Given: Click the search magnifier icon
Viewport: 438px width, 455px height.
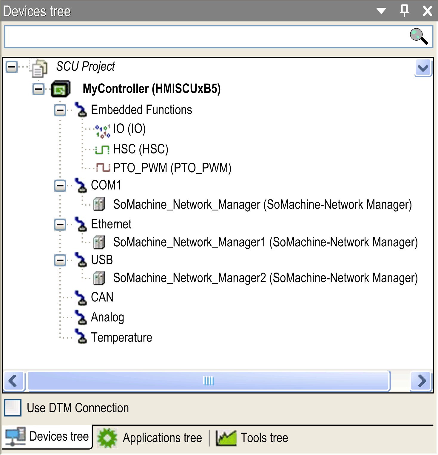Looking at the screenshot, I should (x=419, y=36).
